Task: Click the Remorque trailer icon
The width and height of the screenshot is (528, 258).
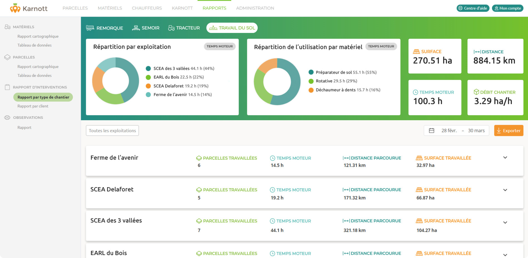Action: [90, 28]
